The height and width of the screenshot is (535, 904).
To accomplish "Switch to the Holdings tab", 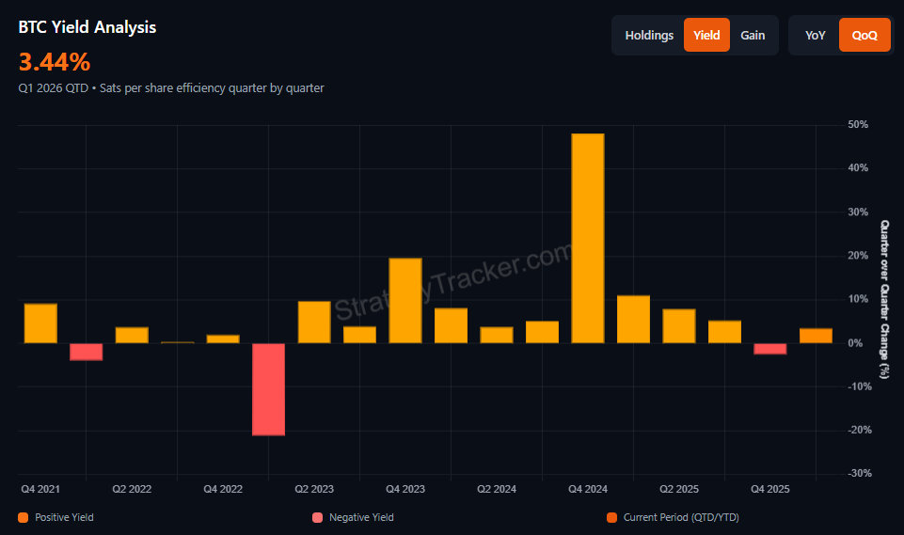I will pyautogui.click(x=649, y=36).
